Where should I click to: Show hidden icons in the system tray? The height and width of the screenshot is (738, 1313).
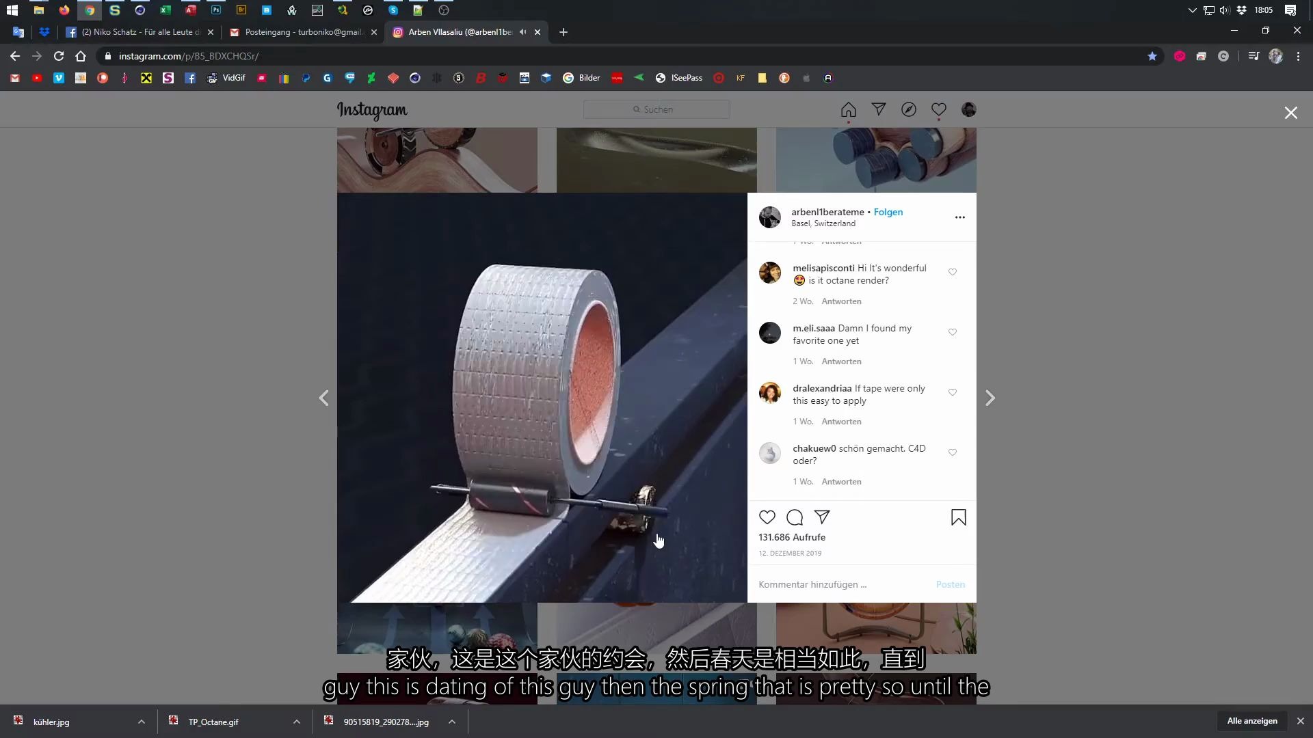click(x=1192, y=10)
